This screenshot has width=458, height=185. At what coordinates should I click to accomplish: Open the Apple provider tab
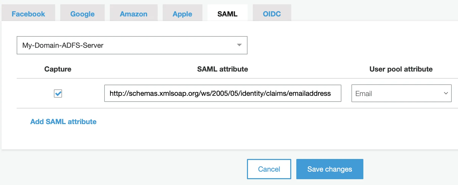pos(182,14)
